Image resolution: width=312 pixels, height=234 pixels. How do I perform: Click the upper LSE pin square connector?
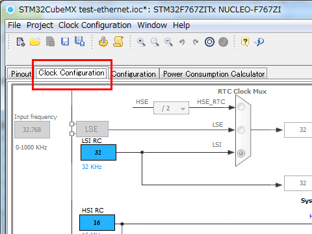(71, 124)
